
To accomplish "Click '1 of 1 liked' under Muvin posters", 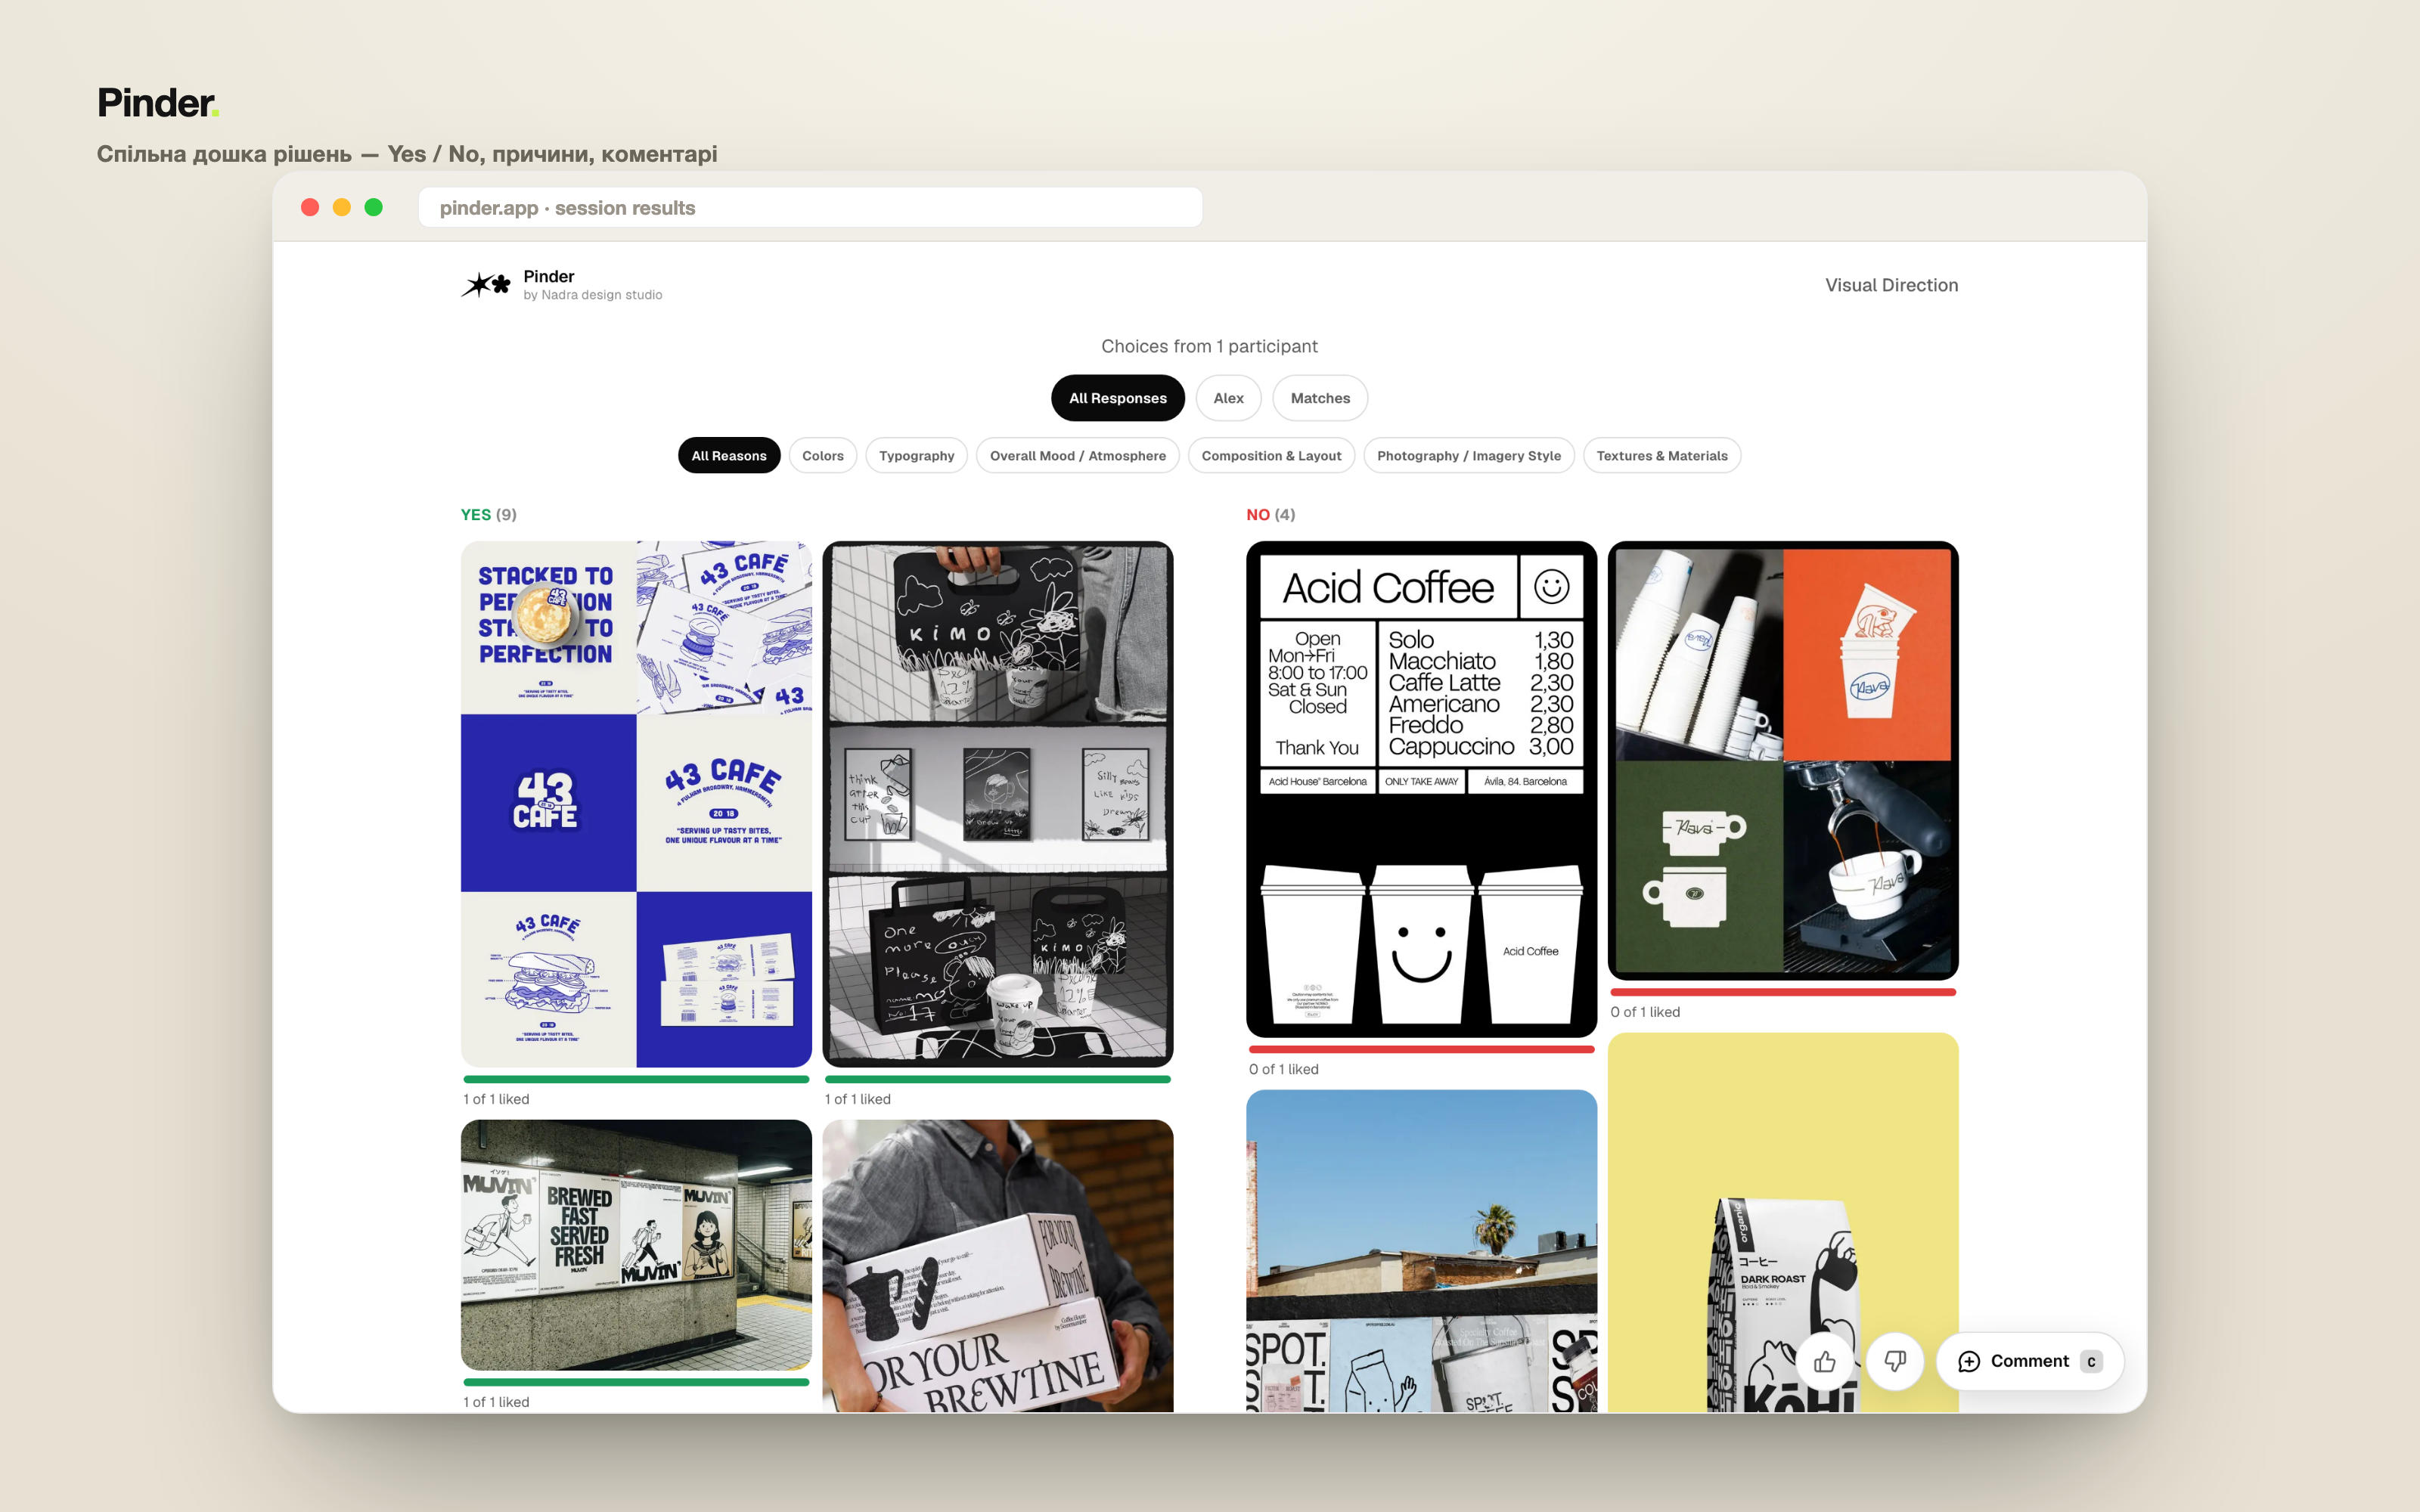I will click(x=496, y=1402).
